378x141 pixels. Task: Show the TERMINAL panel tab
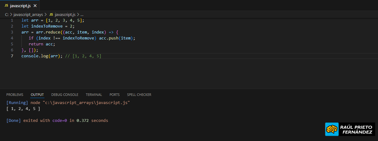[94, 95]
